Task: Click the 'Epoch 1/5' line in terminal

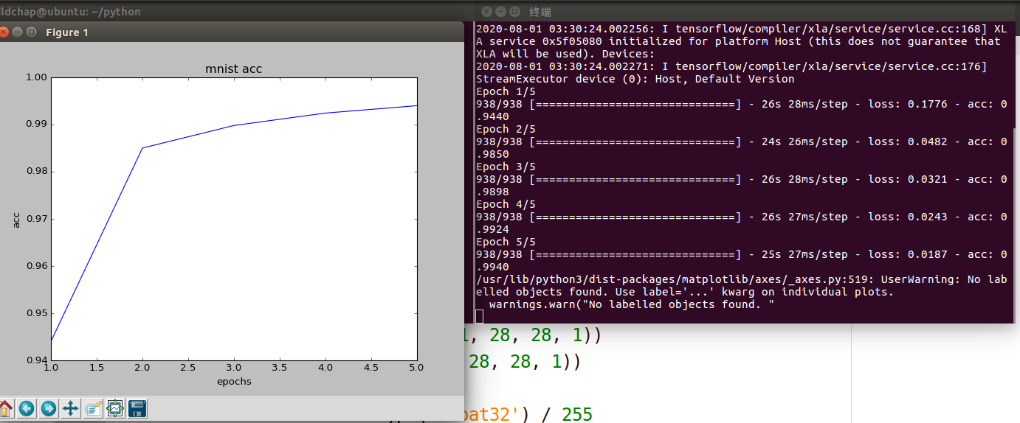Action: (x=506, y=91)
